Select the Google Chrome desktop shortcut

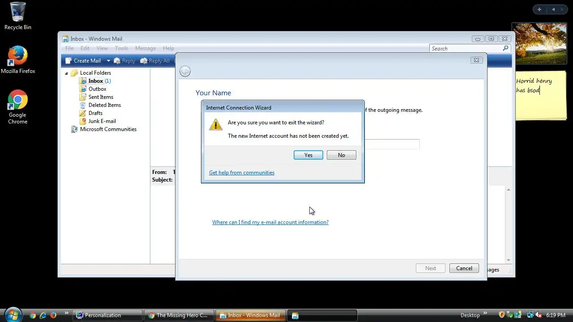pyautogui.click(x=18, y=107)
